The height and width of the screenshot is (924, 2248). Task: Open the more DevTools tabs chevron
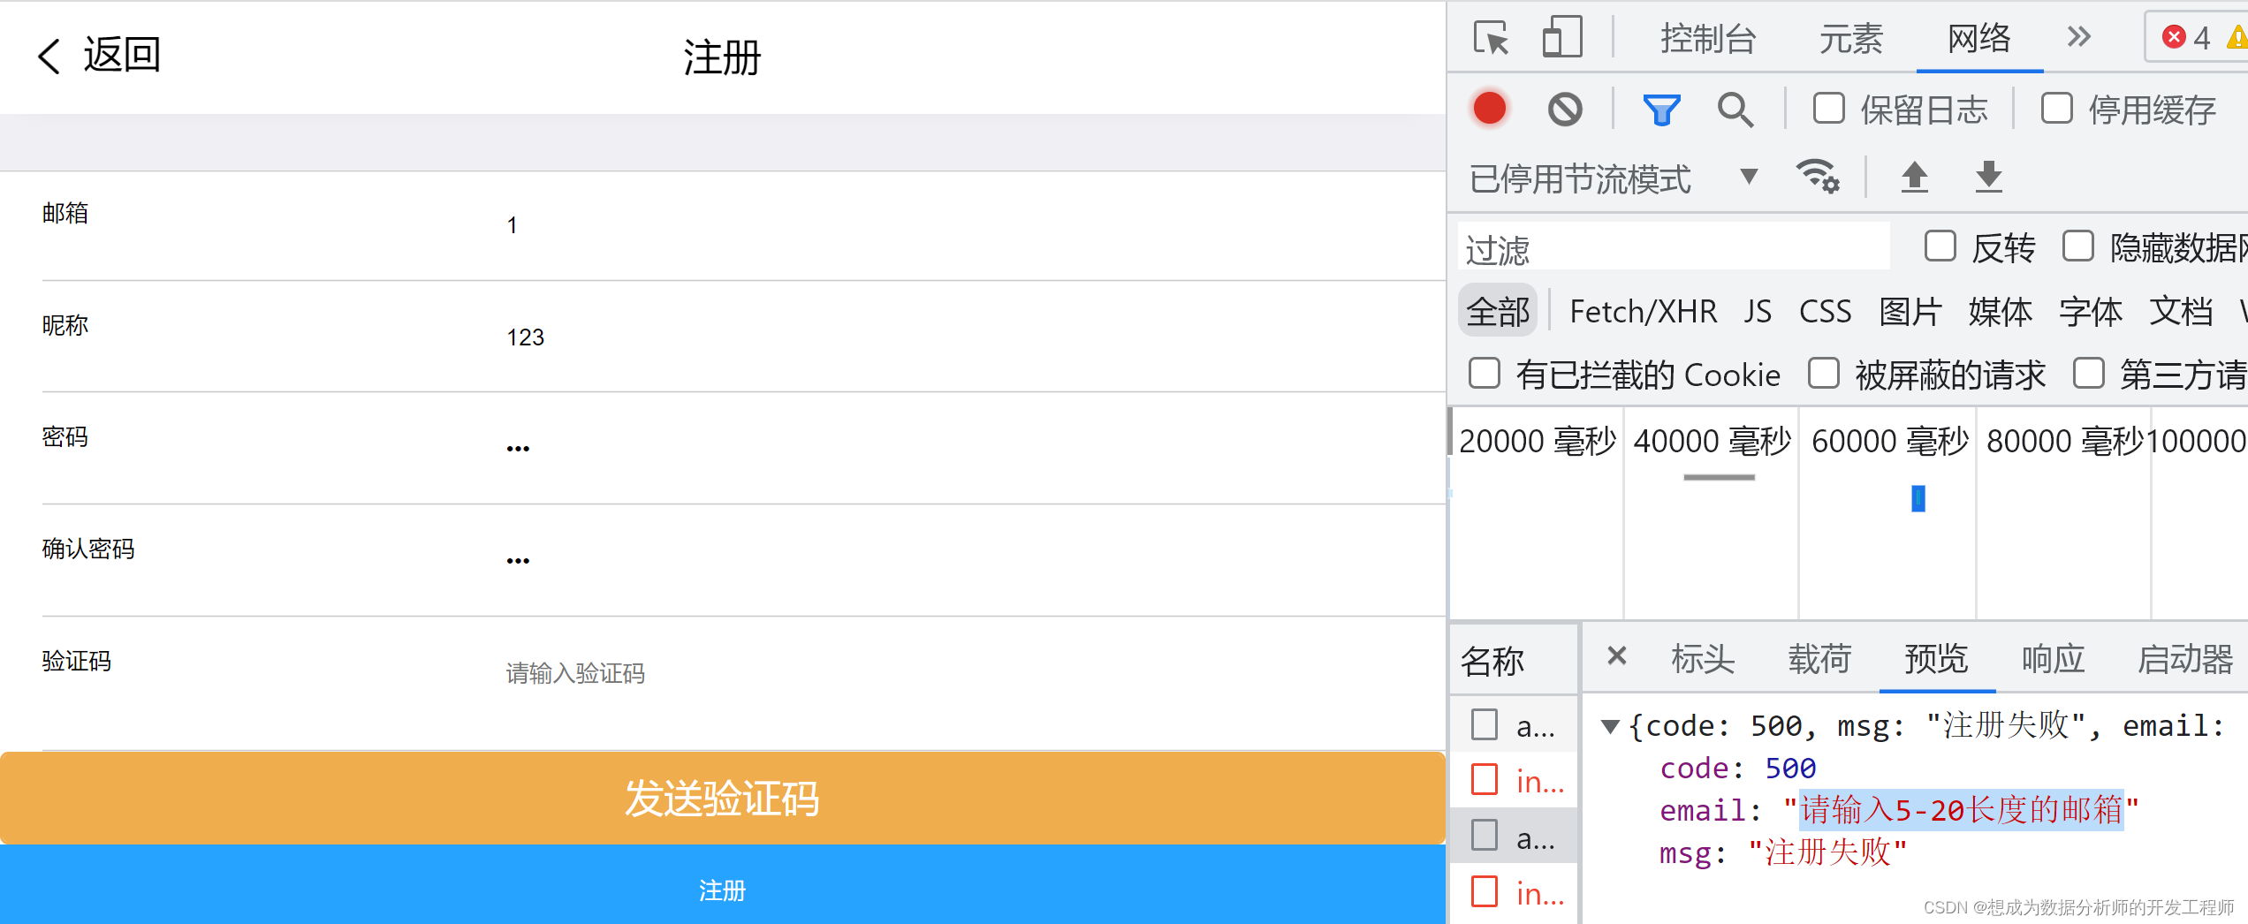pos(2078,37)
